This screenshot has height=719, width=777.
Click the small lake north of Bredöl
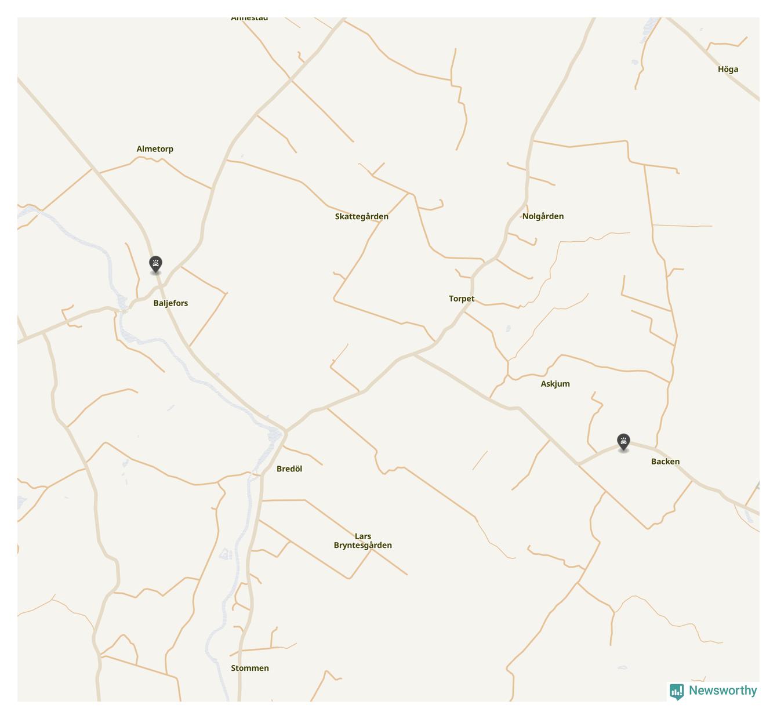click(x=274, y=433)
